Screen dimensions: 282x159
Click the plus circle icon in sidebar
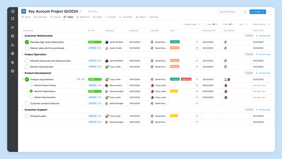tap(12, 71)
